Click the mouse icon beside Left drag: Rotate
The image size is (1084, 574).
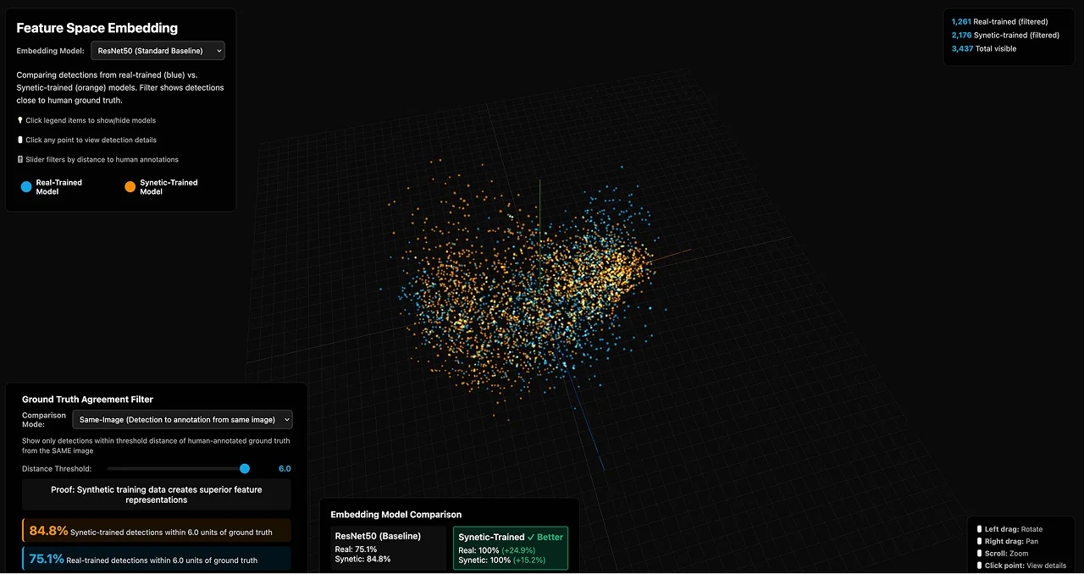[980, 530]
